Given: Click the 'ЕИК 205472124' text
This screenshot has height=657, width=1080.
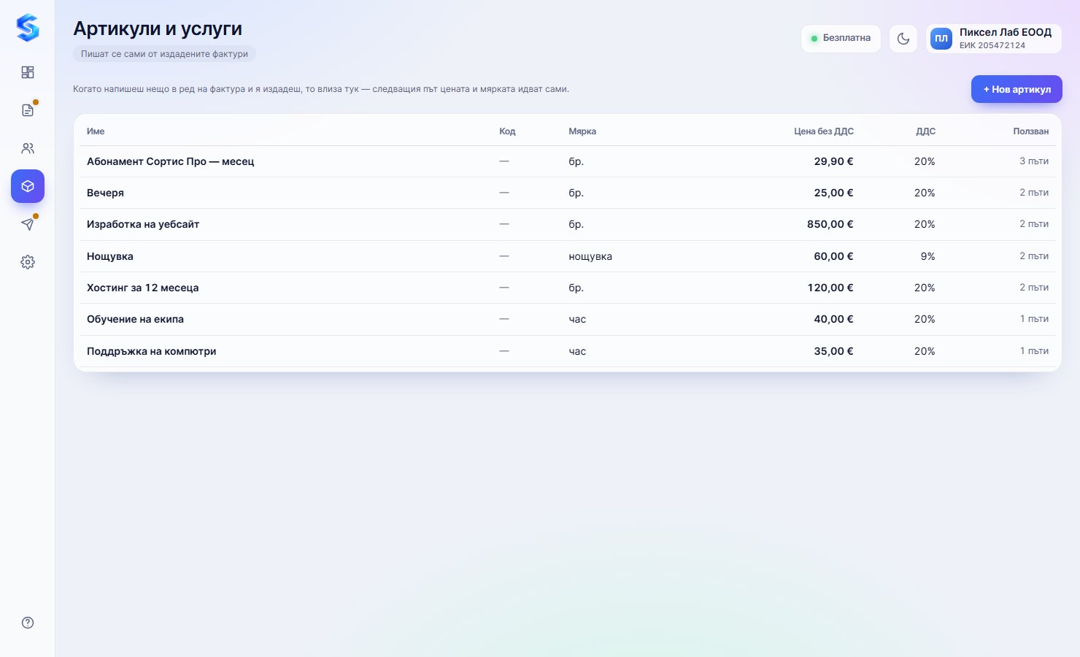Looking at the screenshot, I should click(x=992, y=45).
